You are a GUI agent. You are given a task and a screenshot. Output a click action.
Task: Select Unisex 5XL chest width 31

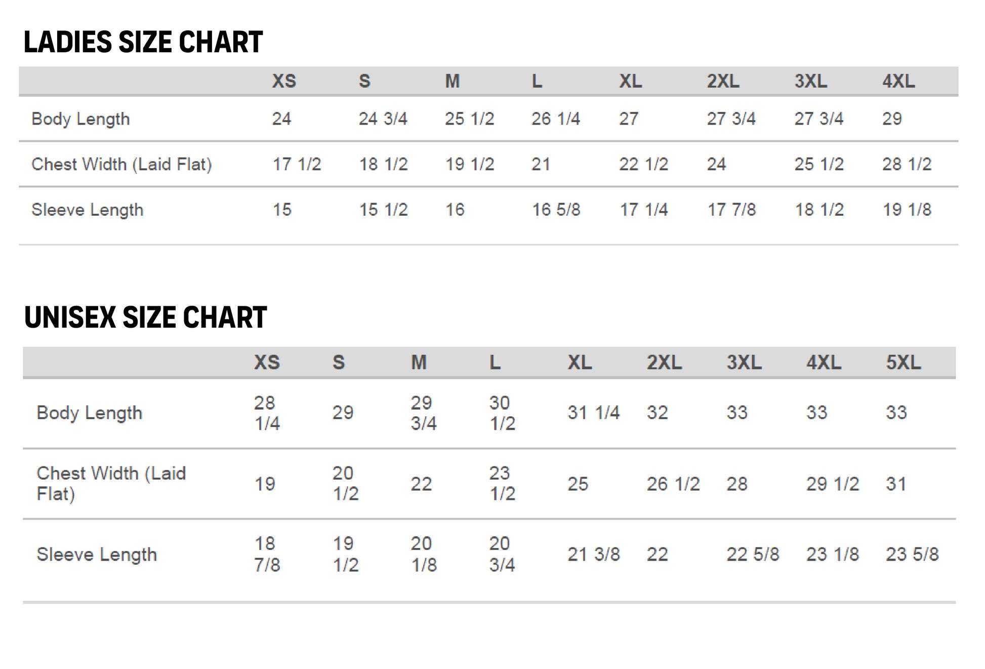coord(895,484)
